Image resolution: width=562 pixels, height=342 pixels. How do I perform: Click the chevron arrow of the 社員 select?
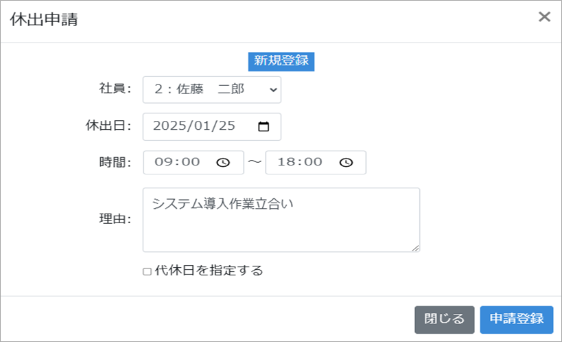272,89
